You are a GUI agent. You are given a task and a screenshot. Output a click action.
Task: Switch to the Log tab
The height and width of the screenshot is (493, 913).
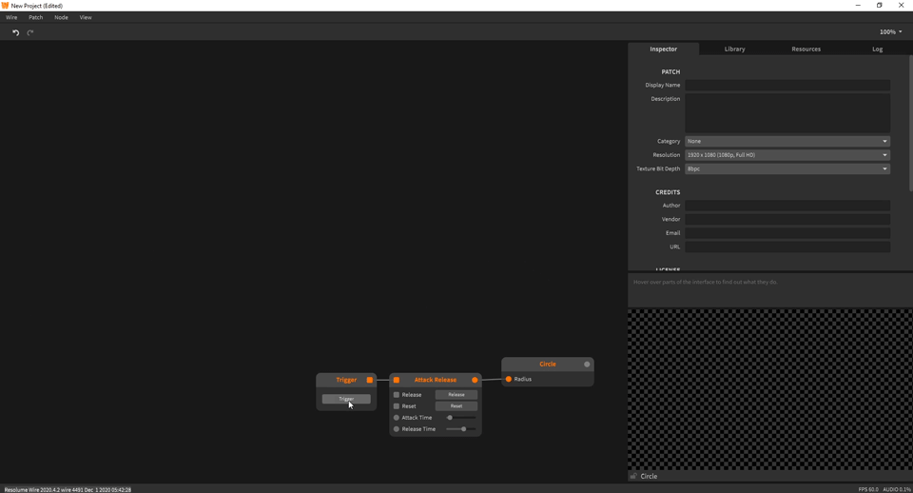pyautogui.click(x=877, y=49)
